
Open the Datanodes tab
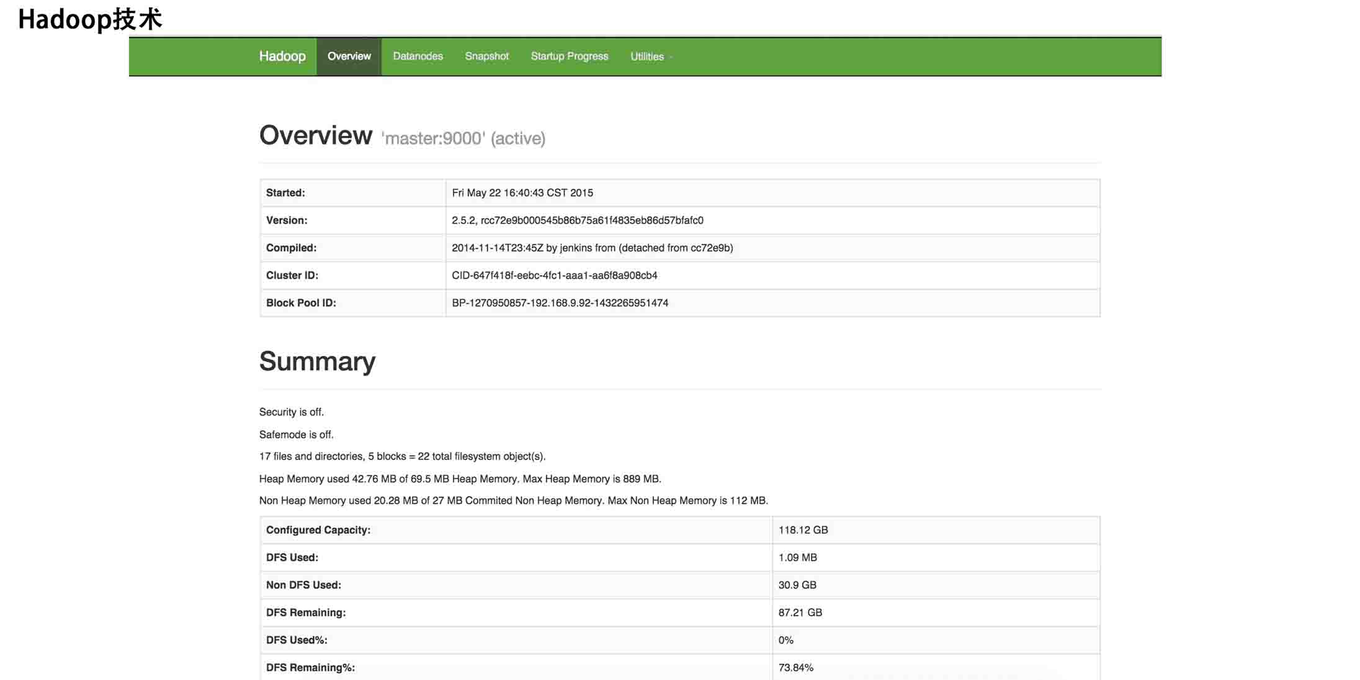(418, 56)
